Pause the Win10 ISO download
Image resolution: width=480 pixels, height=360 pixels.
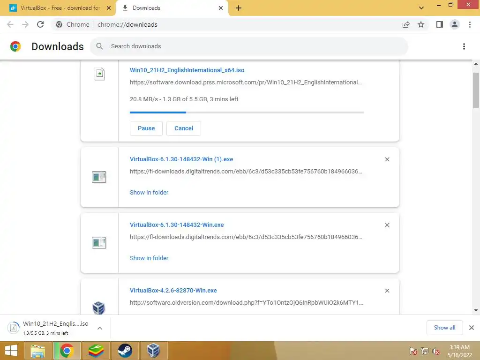(146, 128)
